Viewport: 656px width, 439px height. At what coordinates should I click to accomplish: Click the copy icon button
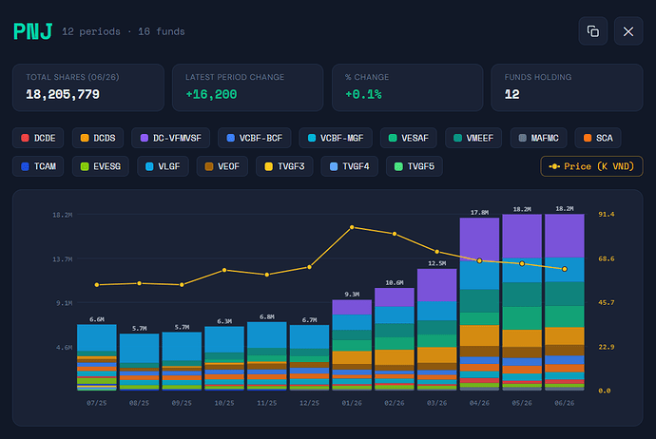pyautogui.click(x=593, y=31)
